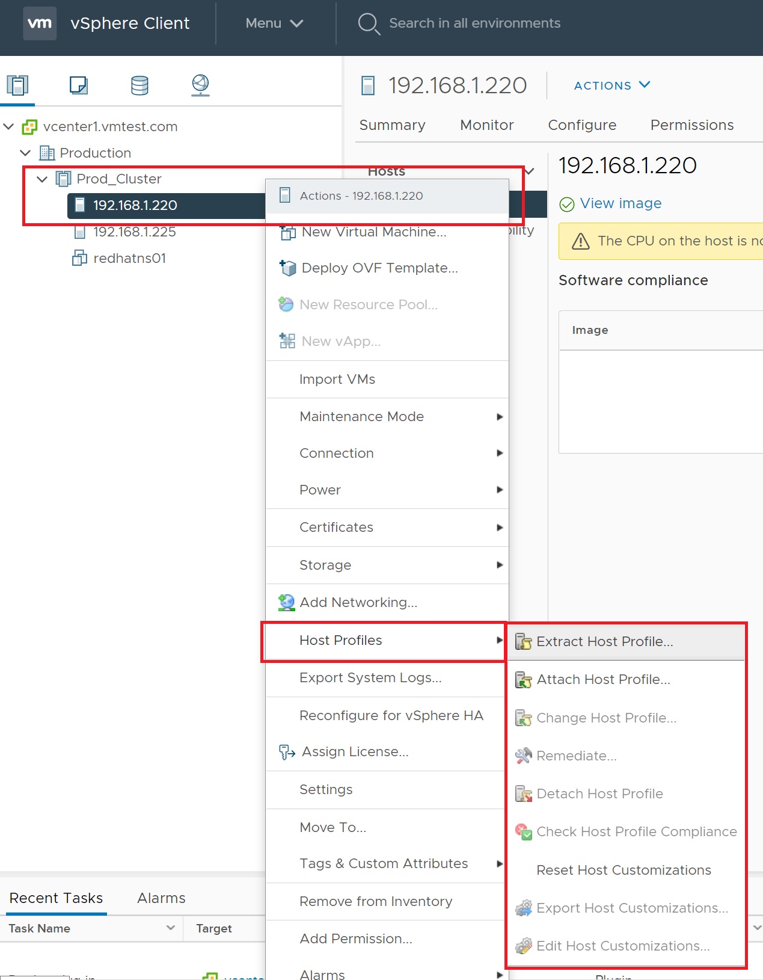
Task: Switch to the Configure tab
Action: point(581,125)
